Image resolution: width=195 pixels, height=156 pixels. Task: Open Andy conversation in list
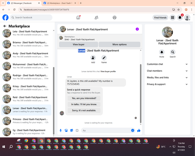[26, 55]
